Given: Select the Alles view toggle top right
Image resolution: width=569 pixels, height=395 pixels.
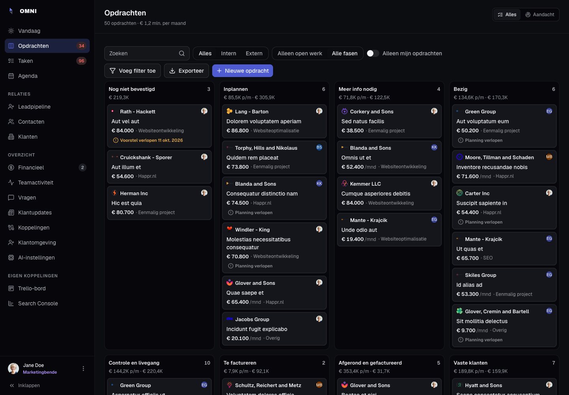Looking at the screenshot, I should point(507,15).
